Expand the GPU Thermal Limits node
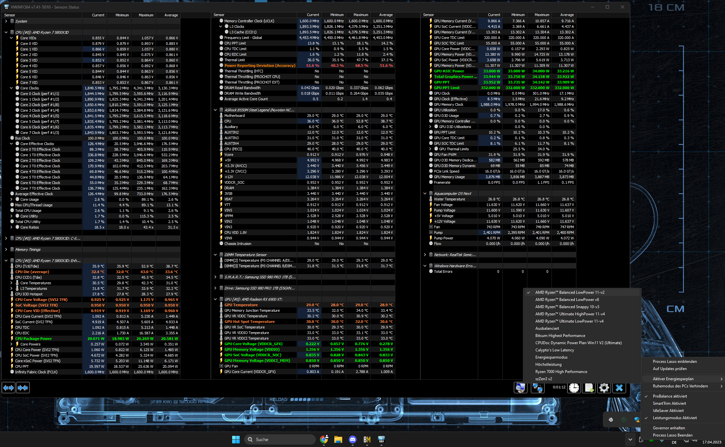Image resolution: width=725 pixels, height=447 pixels. [x=430, y=149]
